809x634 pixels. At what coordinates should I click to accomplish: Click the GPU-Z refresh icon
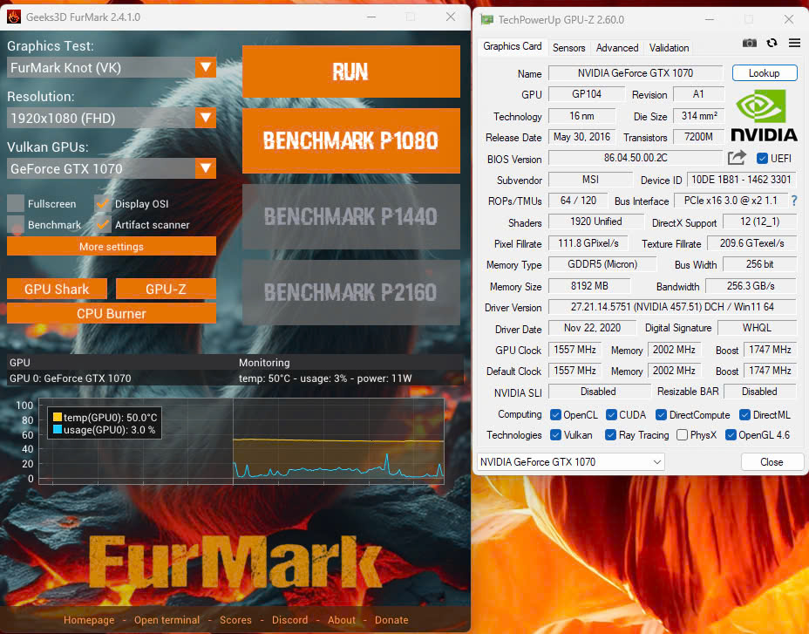click(772, 43)
